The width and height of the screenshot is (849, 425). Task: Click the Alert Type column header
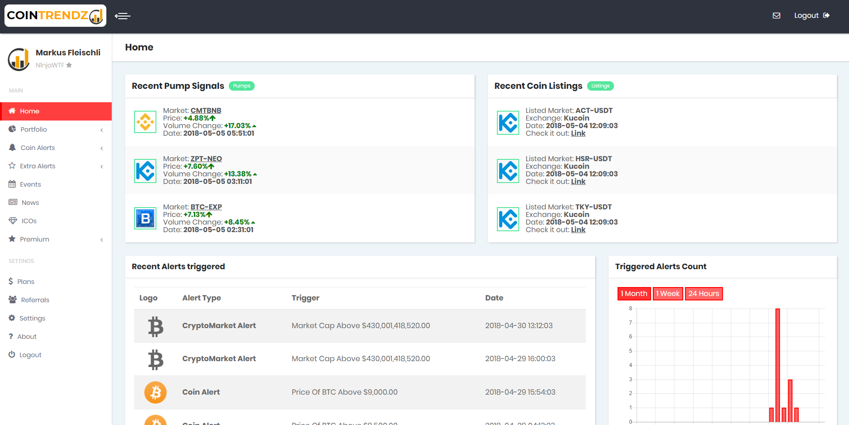pyautogui.click(x=202, y=298)
